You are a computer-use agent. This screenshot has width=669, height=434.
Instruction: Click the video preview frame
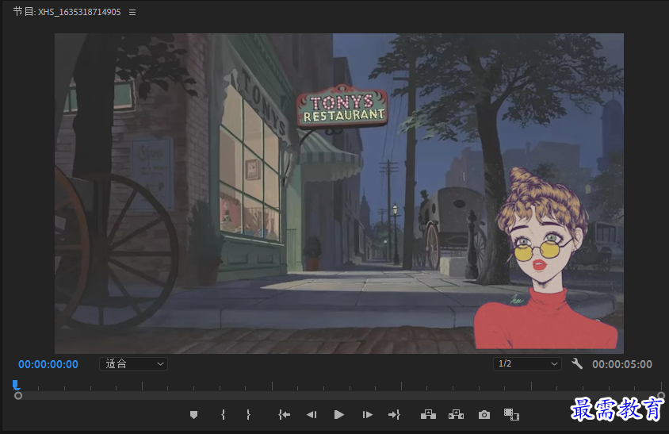339,194
